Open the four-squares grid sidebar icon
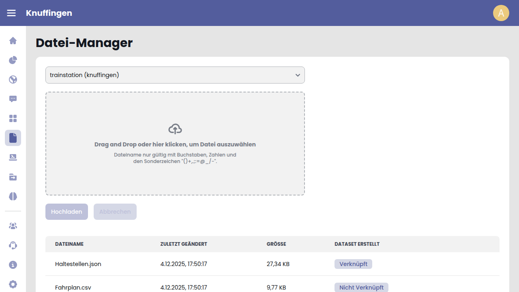519x292 pixels. point(13,118)
